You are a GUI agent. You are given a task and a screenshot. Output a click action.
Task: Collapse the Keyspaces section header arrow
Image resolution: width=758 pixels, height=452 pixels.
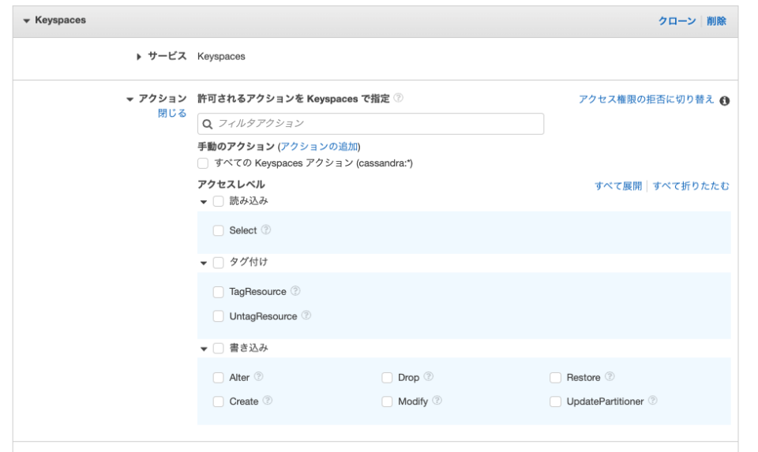pos(27,21)
